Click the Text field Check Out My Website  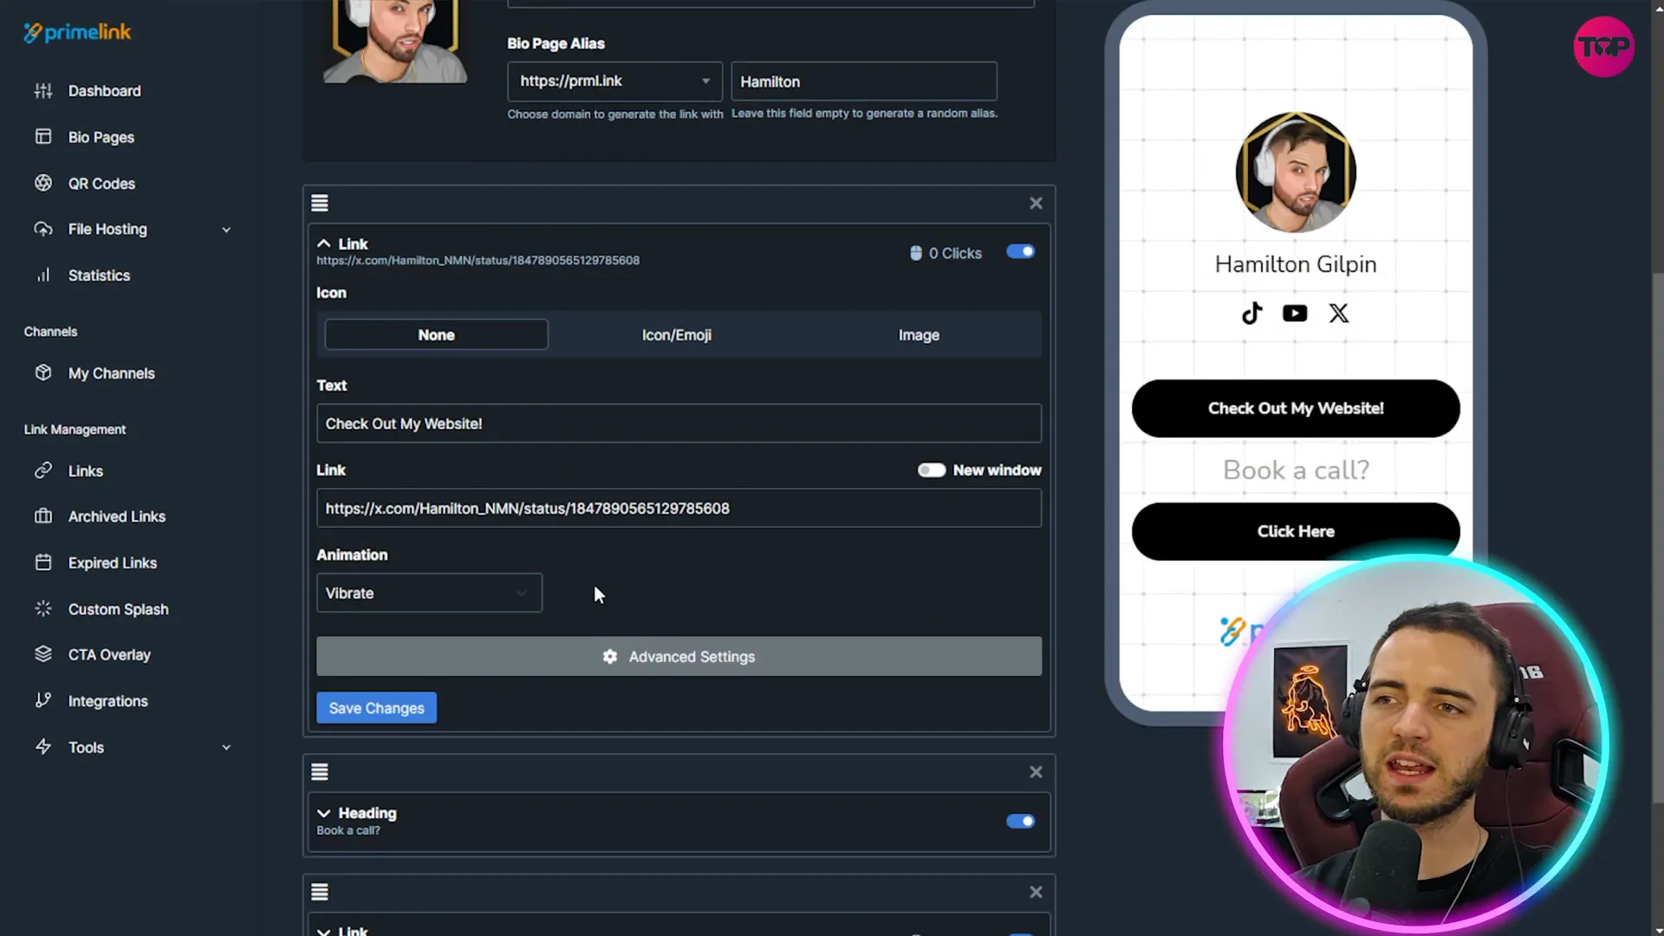[x=679, y=424]
